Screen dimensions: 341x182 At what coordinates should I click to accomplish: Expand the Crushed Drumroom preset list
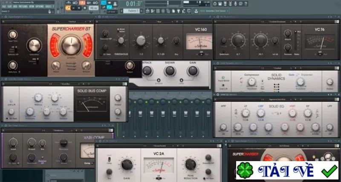point(279,22)
